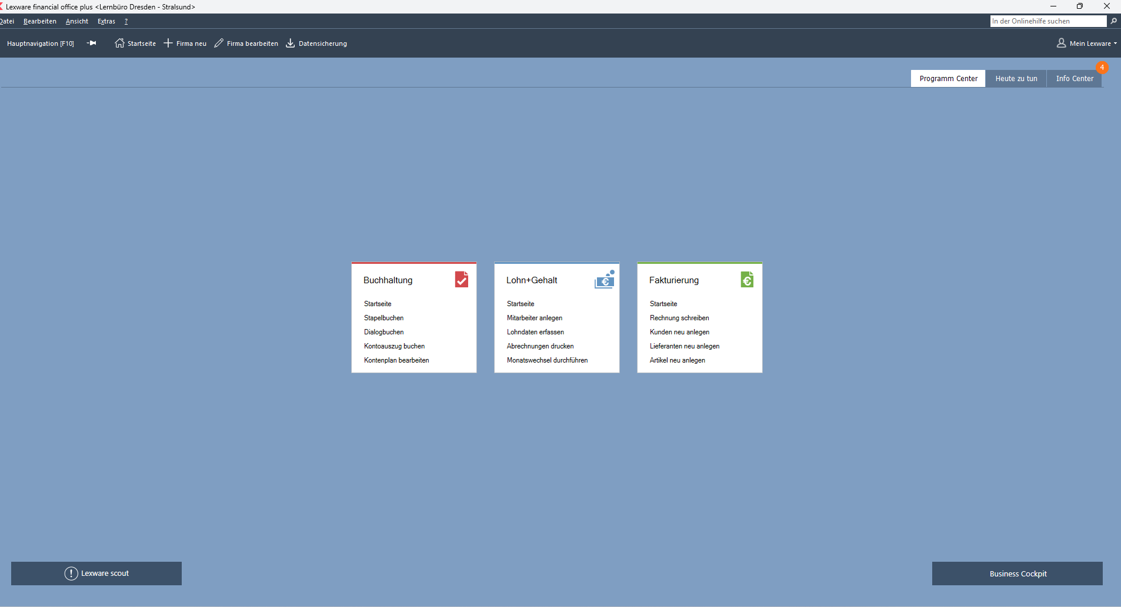Switch to the Heute zu tun tab

coord(1016,79)
